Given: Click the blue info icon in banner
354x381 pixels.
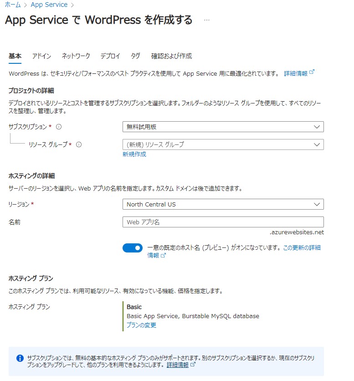Looking at the screenshot, I should point(20,358).
